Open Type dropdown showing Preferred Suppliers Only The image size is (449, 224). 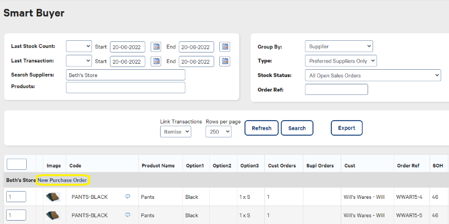tap(341, 61)
